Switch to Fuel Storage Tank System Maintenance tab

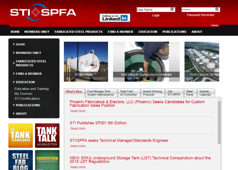click(101, 93)
